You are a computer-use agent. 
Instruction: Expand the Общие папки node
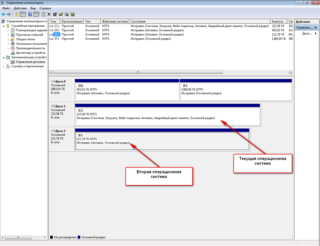pyautogui.click(x=8, y=39)
